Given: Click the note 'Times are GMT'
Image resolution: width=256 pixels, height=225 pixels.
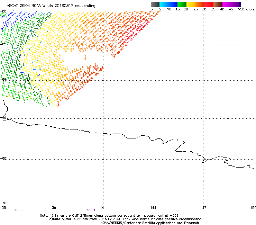Looking at the screenshot, I should pos(66,216).
